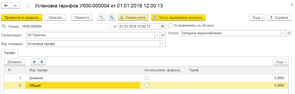Switch to the Тарифы tab
Viewport: 295px width, 94px height.
(10, 53)
